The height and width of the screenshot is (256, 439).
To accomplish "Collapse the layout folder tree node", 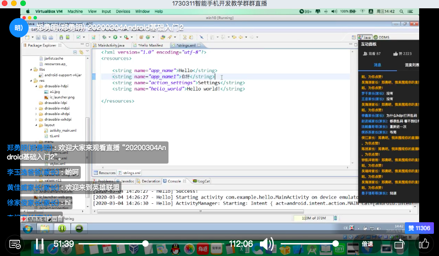I will point(36,125).
